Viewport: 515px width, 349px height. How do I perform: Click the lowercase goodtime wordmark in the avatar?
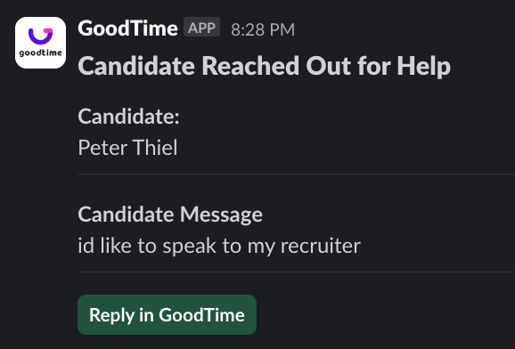[x=40, y=53]
